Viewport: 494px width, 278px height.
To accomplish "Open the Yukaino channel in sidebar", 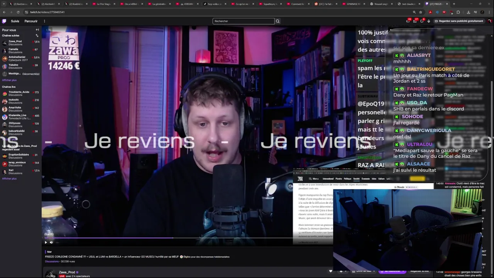I will [x=21, y=66].
